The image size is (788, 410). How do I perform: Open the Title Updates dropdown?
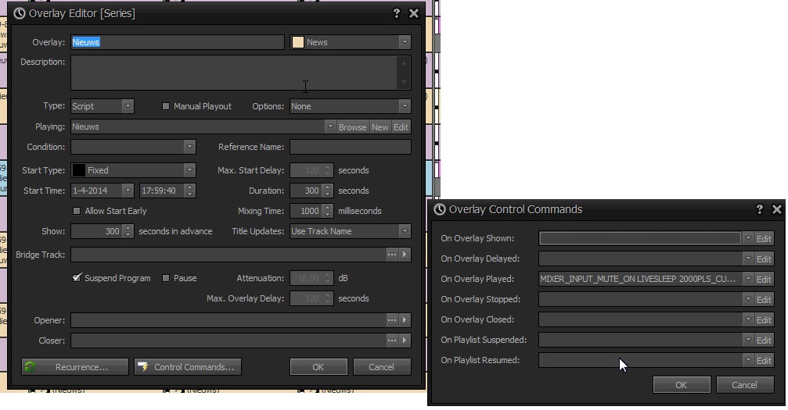404,231
